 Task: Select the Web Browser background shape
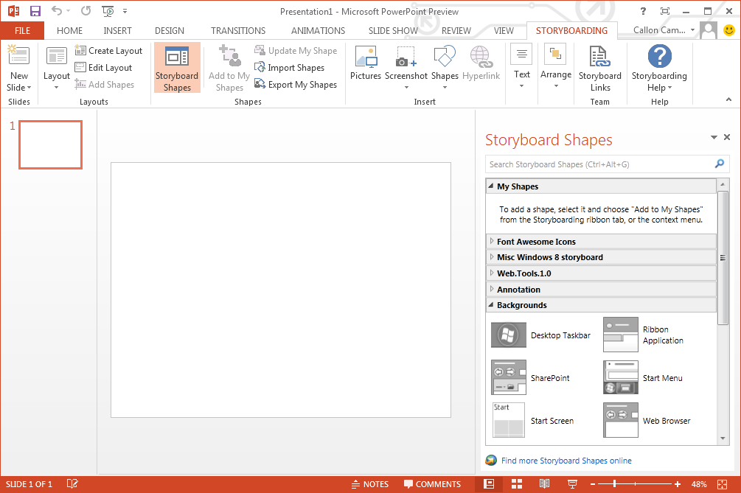click(620, 421)
